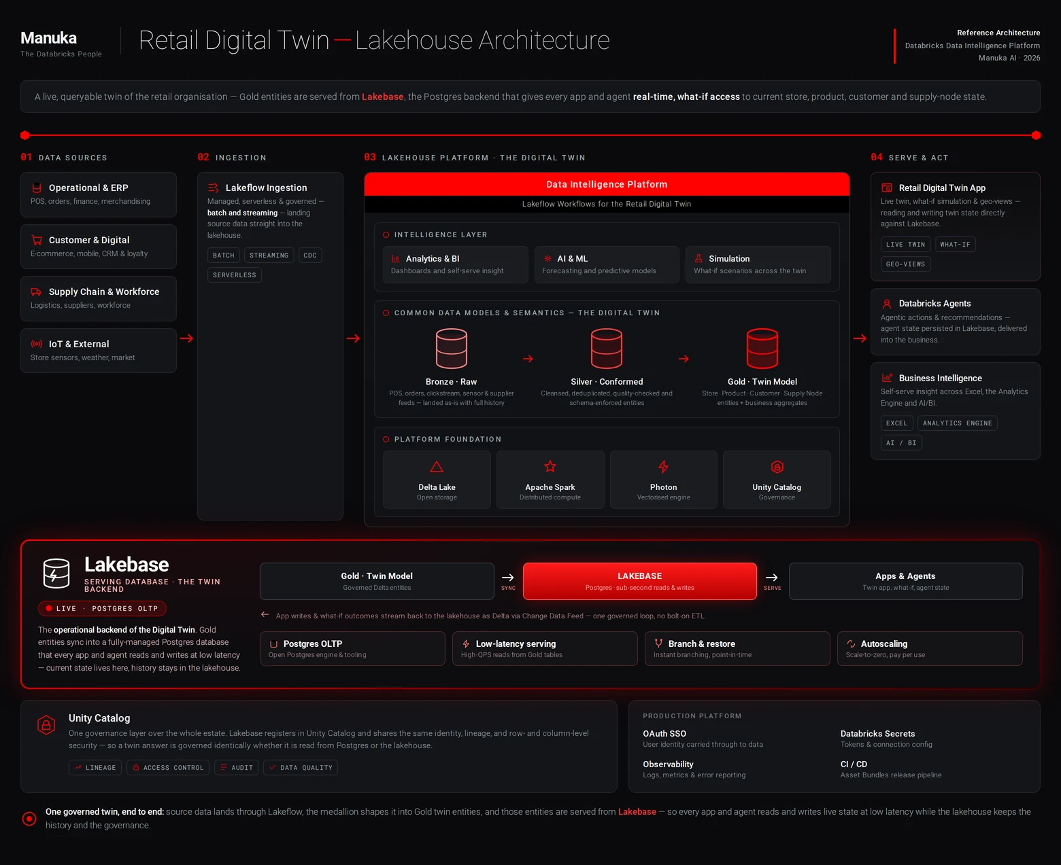Viewport: 1061px width, 865px height.
Task: Click the Autoscaling icon
Action: point(851,643)
